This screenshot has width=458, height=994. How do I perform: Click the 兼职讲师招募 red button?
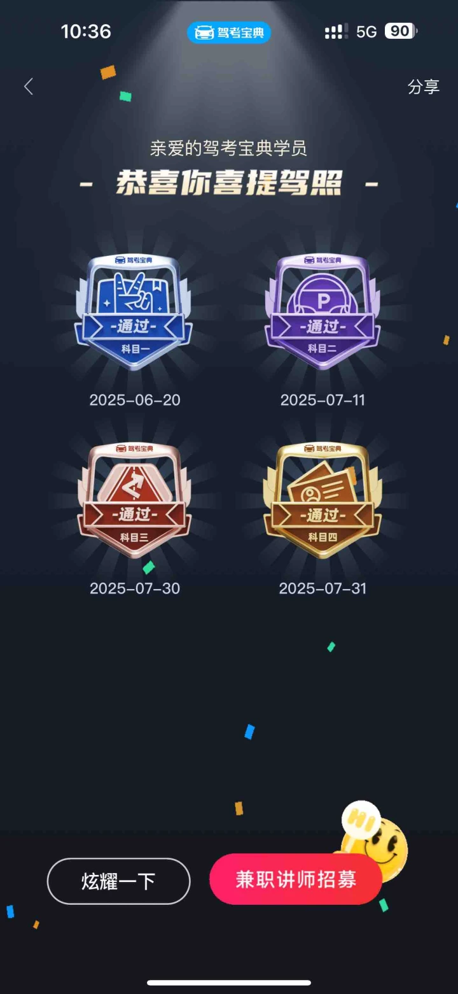pyautogui.click(x=296, y=879)
